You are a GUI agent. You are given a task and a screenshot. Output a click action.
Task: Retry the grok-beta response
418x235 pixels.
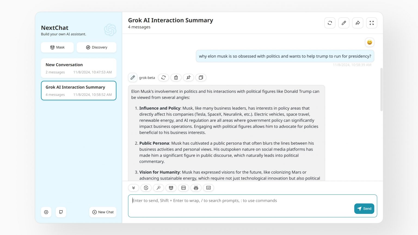click(x=163, y=77)
